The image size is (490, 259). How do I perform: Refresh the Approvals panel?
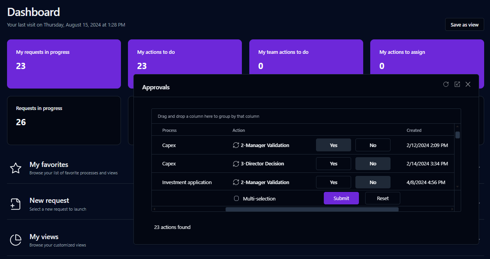446,84
